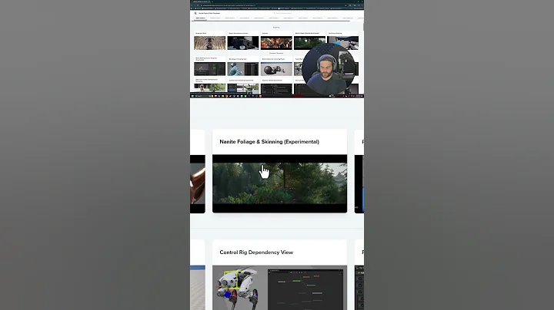The image size is (554, 310).
Task: Open the cathedral interior thumbnail in the first row
Action: tap(209, 43)
